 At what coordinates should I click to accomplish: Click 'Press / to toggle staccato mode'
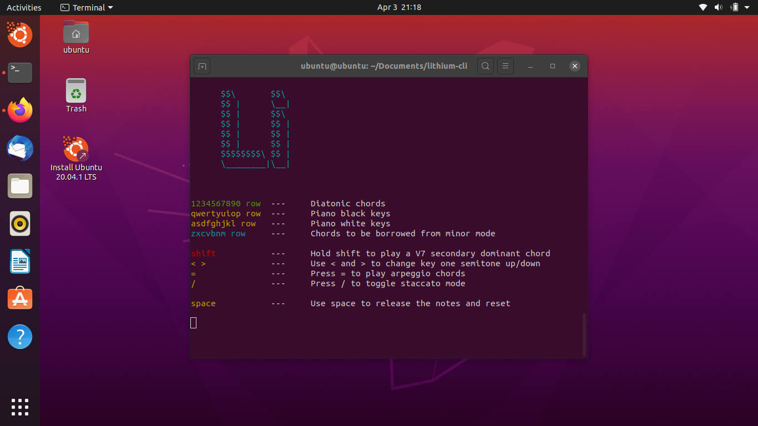(x=388, y=283)
